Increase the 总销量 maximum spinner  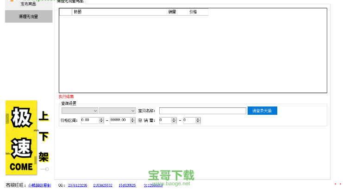[198, 119]
